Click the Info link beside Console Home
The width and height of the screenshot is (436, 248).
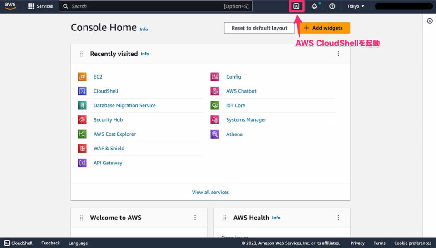(x=144, y=29)
